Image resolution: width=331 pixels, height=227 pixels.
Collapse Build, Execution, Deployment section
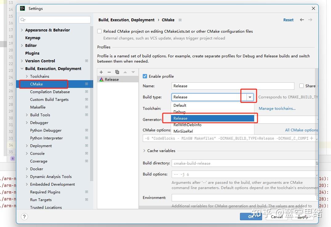pos(22,68)
